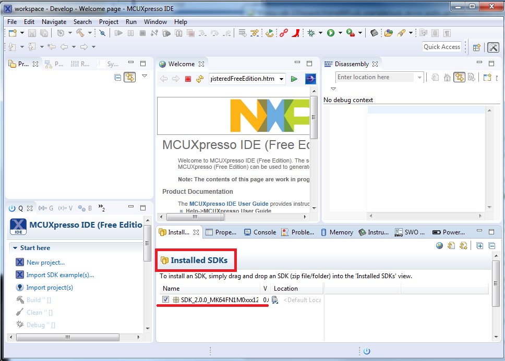Click the location icon in SDK row
This screenshot has width=505, height=361.
(x=275, y=300)
